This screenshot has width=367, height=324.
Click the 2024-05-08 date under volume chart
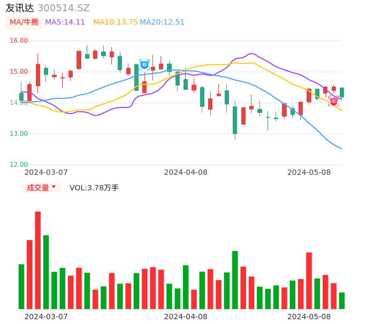pos(309,317)
